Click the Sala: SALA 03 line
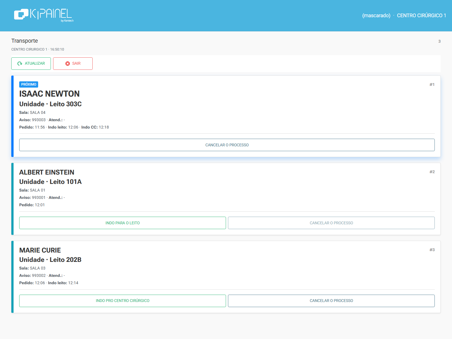The height and width of the screenshot is (339, 452). point(32,268)
